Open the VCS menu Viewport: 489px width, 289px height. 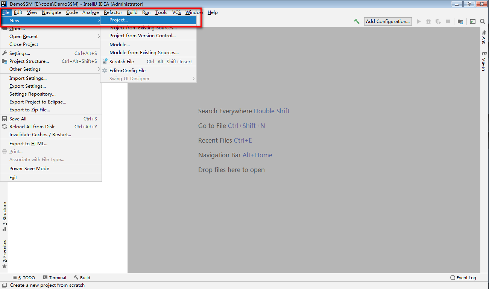pyautogui.click(x=176, y=12)
